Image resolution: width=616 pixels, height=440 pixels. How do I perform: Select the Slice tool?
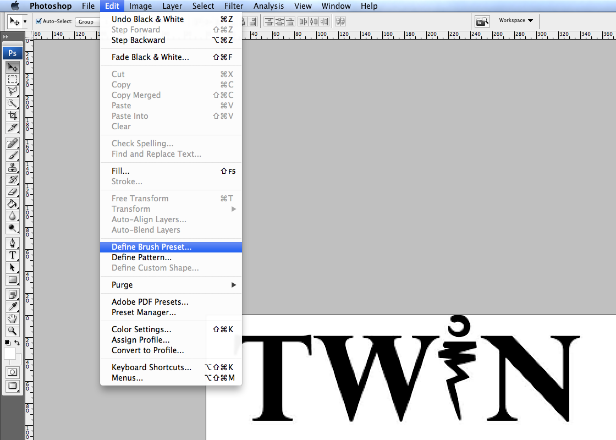point(13,128)
